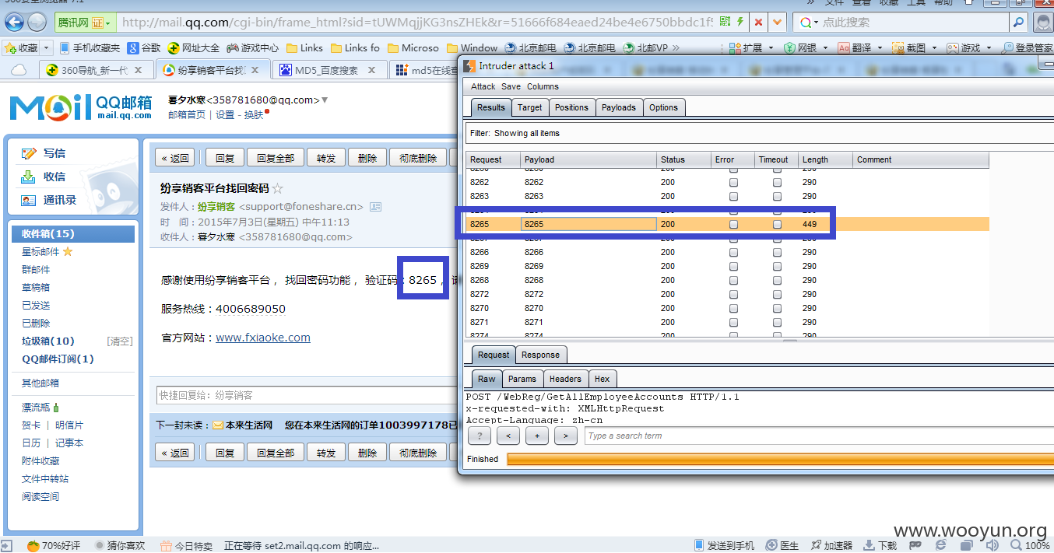
Task: Open the address bar history dropdown arrow
Action: point(778,22)
